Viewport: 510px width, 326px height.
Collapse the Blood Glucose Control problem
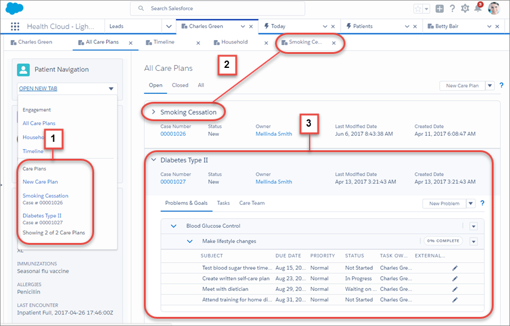[174, 226]
